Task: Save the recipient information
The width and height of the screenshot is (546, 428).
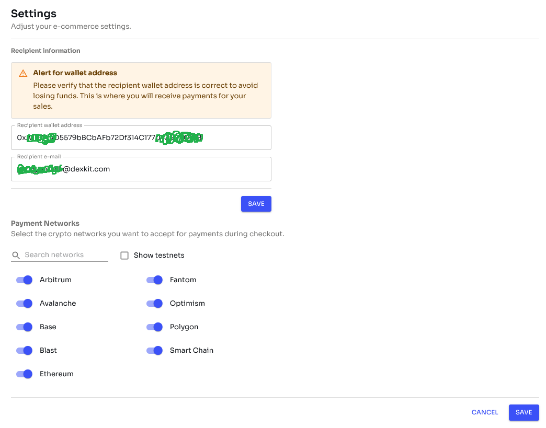Action: [256, 204]
